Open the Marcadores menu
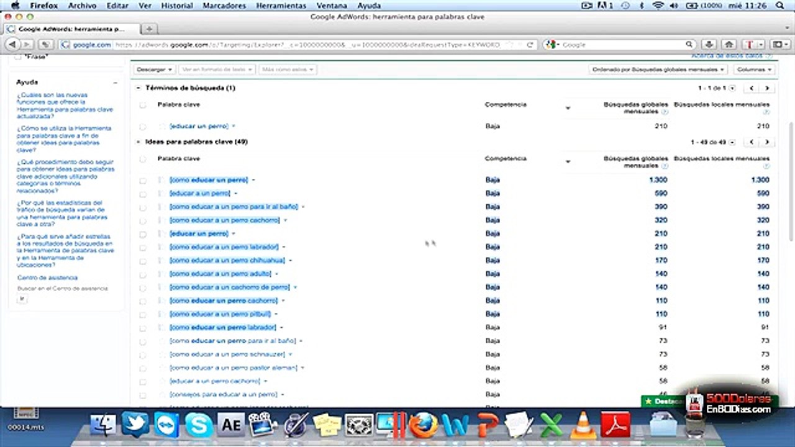 (225, 6)
